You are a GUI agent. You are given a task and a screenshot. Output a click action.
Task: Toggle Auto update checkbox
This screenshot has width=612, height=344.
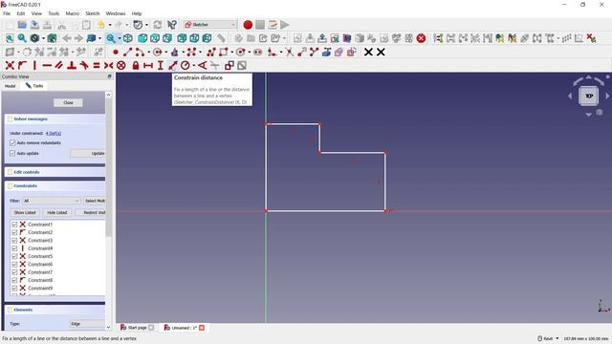click(12, 153)
